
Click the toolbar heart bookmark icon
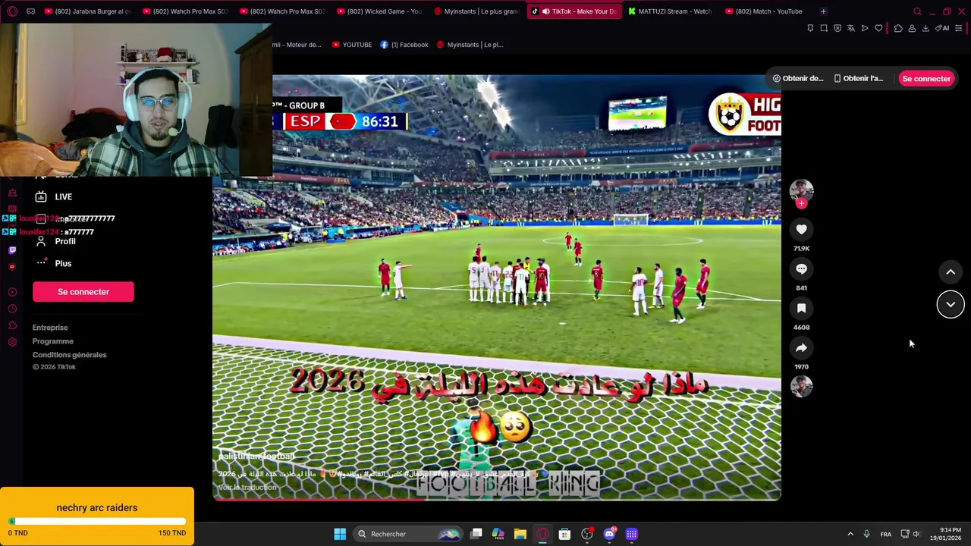(x=878, y=29)
